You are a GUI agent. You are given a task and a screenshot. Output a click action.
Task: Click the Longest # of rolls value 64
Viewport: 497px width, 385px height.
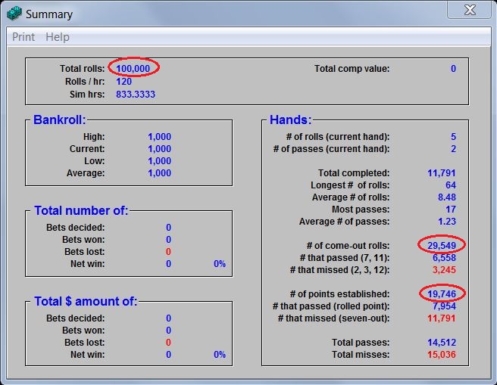tap(450, 185)
